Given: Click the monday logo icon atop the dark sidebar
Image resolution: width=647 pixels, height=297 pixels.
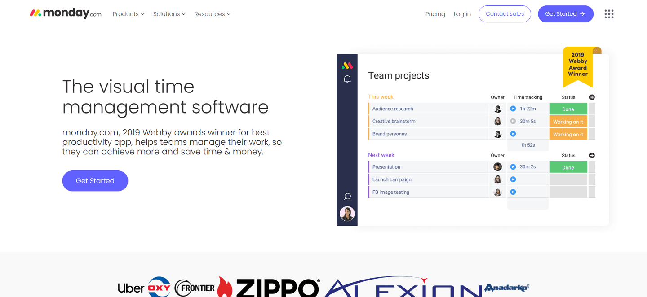Looking at the screenshot, I should coord(347,65).
